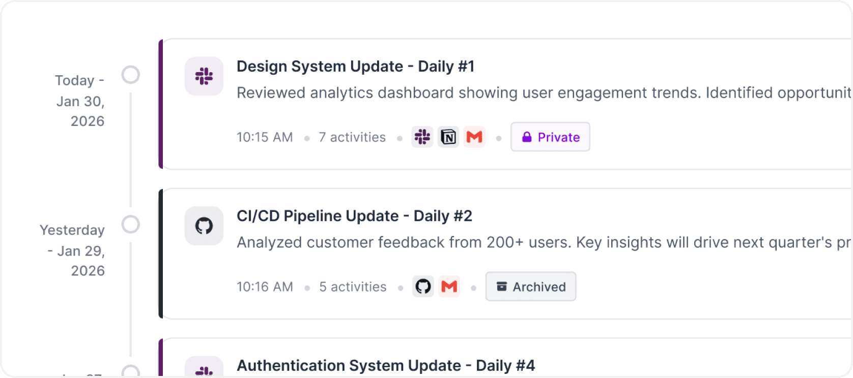Click the small GitHub source icon next to 5 activities
Viewport: 853px width, 378px height.
tap(423, 287)
